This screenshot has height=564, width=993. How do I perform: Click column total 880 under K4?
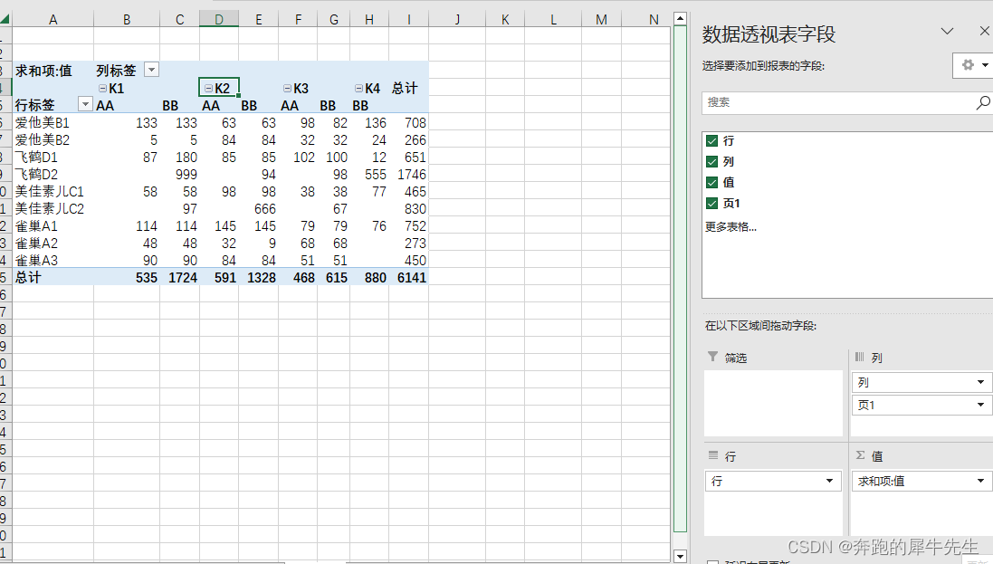[x=370, y=277]
